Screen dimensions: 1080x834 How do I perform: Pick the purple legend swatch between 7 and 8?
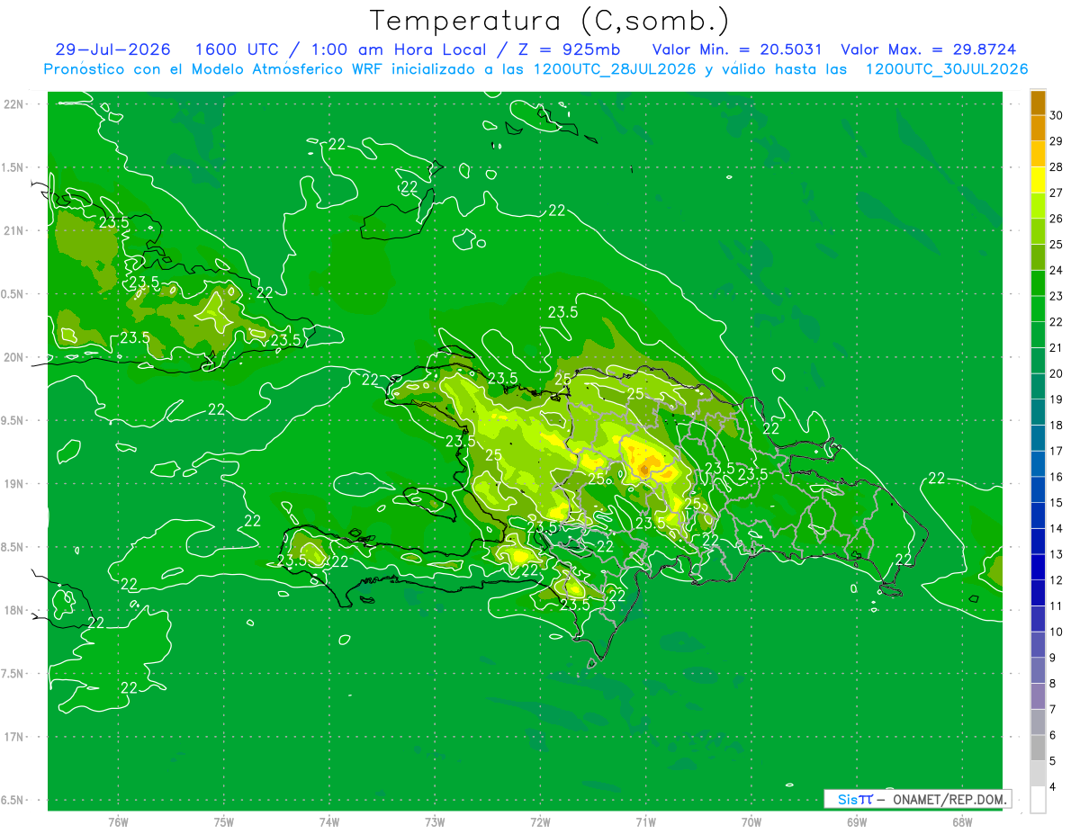point(1038,696)
